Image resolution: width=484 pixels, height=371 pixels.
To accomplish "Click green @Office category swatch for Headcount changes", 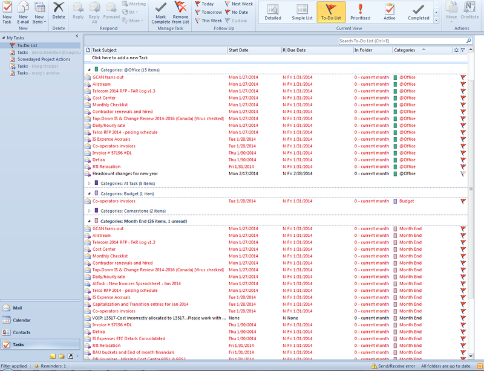I will tap(395, 173).
